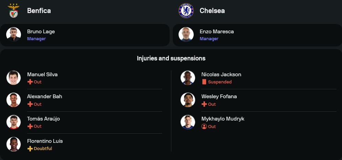Open Alexander Bah's player name link
The width and height of the screenshot is (342, 160).
(44, 96)
